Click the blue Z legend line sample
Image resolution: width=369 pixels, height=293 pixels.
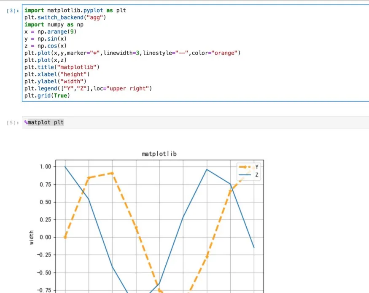(x=245, y=175)
